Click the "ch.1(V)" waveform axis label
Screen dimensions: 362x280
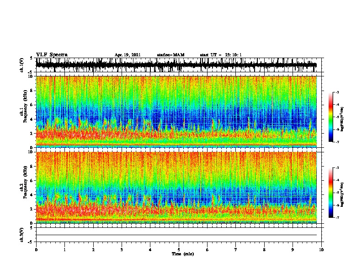[x=22, y=65]
